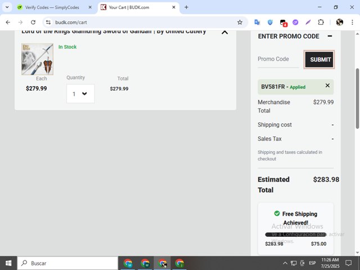Remove the applied BV581FR promo code
Viewport: 360px width, 270px height.
tap(327, 85)
